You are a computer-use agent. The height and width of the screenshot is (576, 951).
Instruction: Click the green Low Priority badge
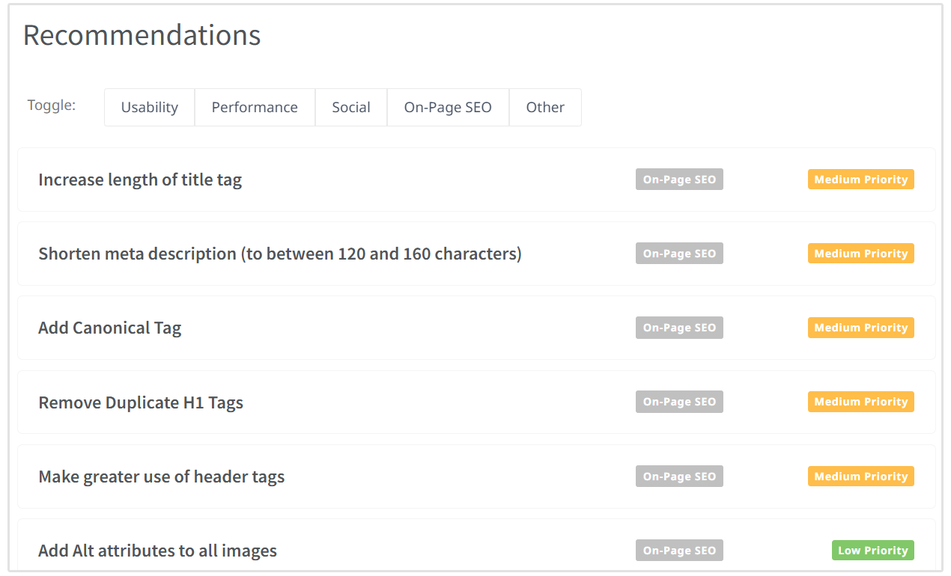(x=872, y=551)
